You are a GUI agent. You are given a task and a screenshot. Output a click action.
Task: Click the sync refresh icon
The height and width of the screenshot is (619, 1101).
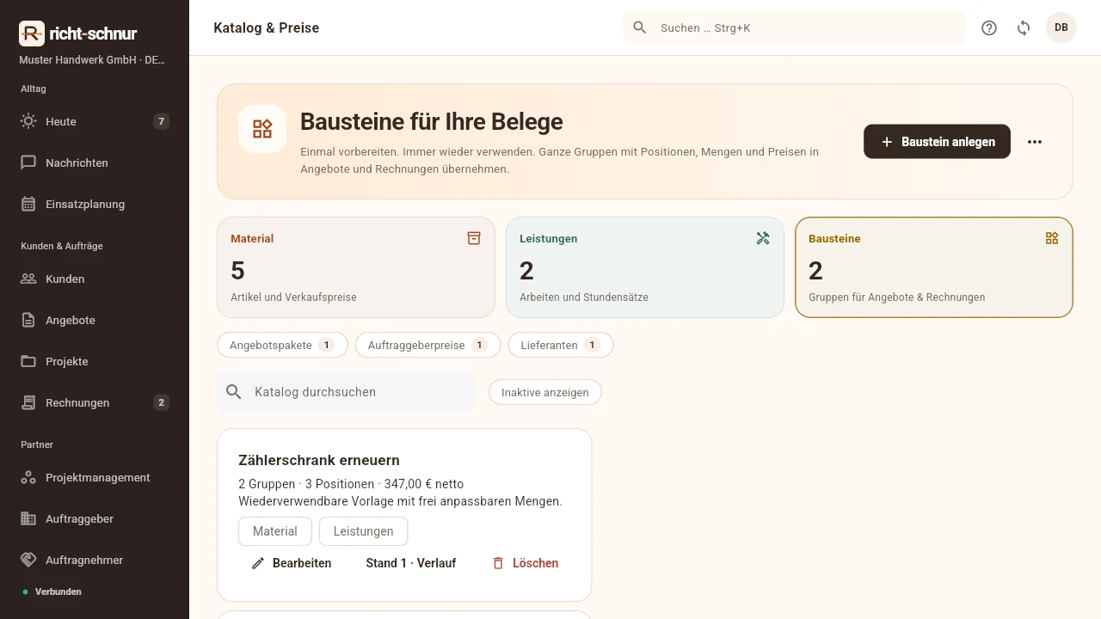point(1024,28)
